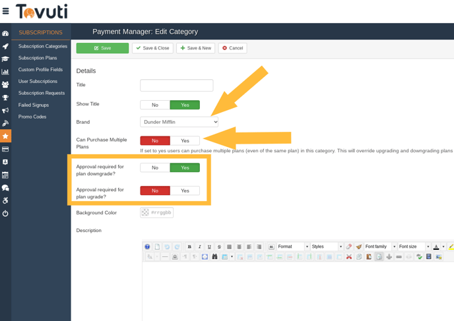Set Can Purchase Multiple Plans to No
Viewport: 454px width, 321px height.
coord(155,140)
